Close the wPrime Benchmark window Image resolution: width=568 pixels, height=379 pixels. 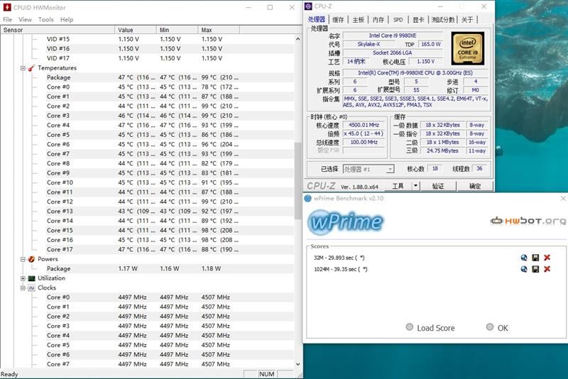click(563, 198)
